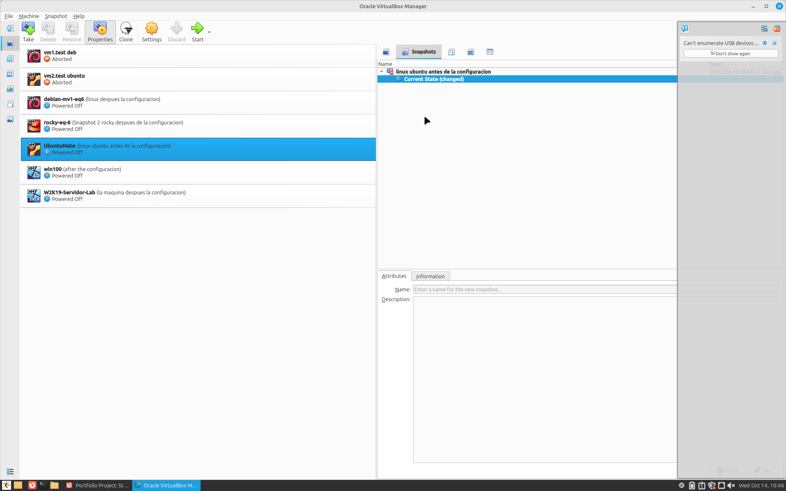Sort notifications with the order toggle icon
Screen dimensions: 786x491
[764, 29]
